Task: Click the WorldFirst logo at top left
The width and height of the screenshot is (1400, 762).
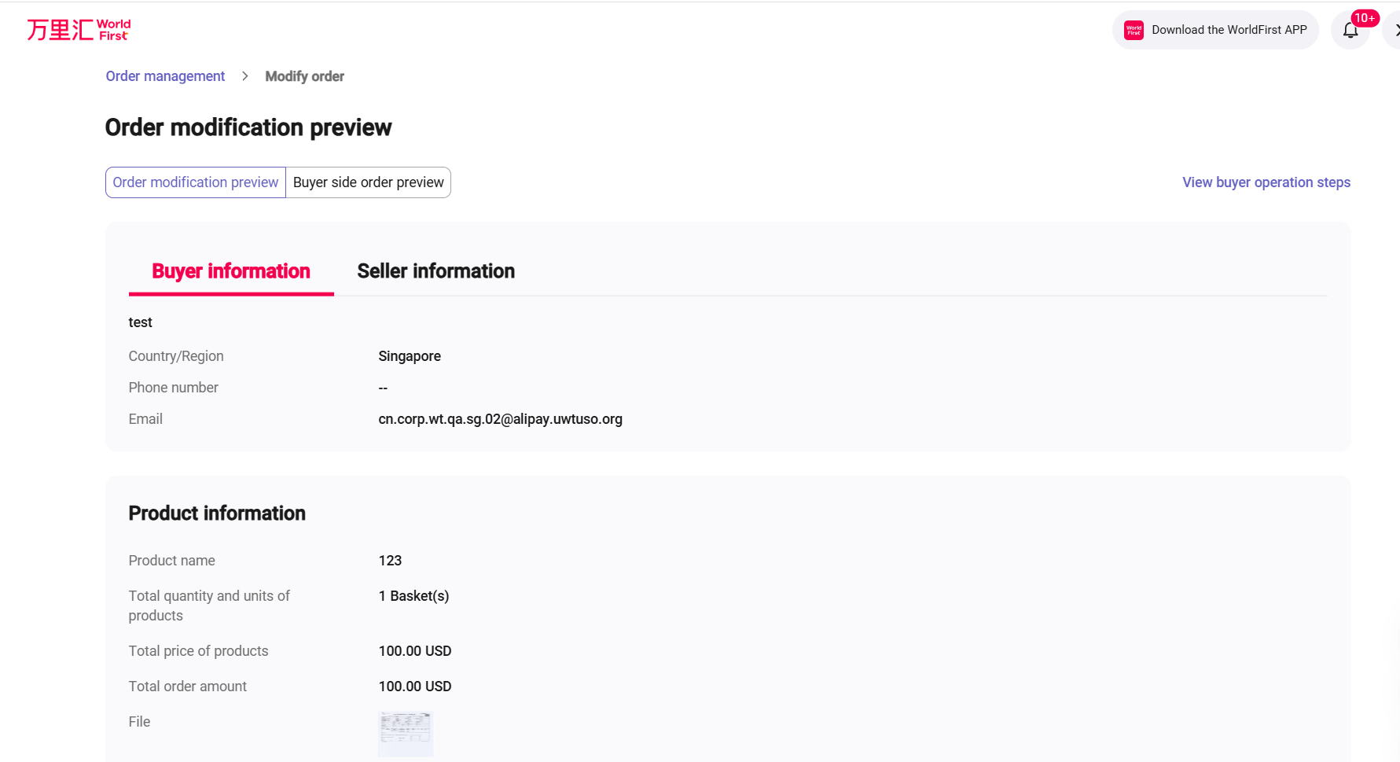Action: (x=78, y=29)
